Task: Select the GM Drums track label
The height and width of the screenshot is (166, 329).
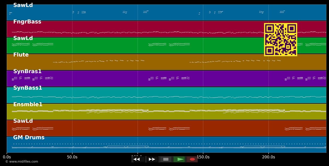Action: point(29,138)
